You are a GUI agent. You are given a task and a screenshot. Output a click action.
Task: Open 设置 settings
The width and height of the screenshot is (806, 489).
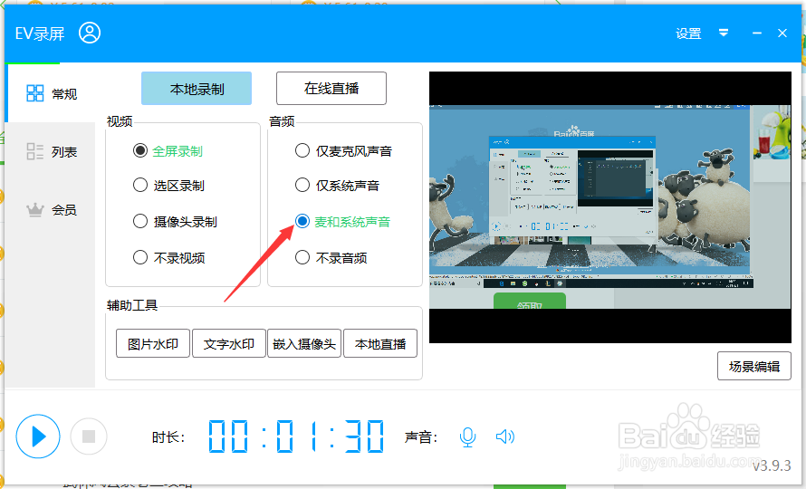click(688, 34)
